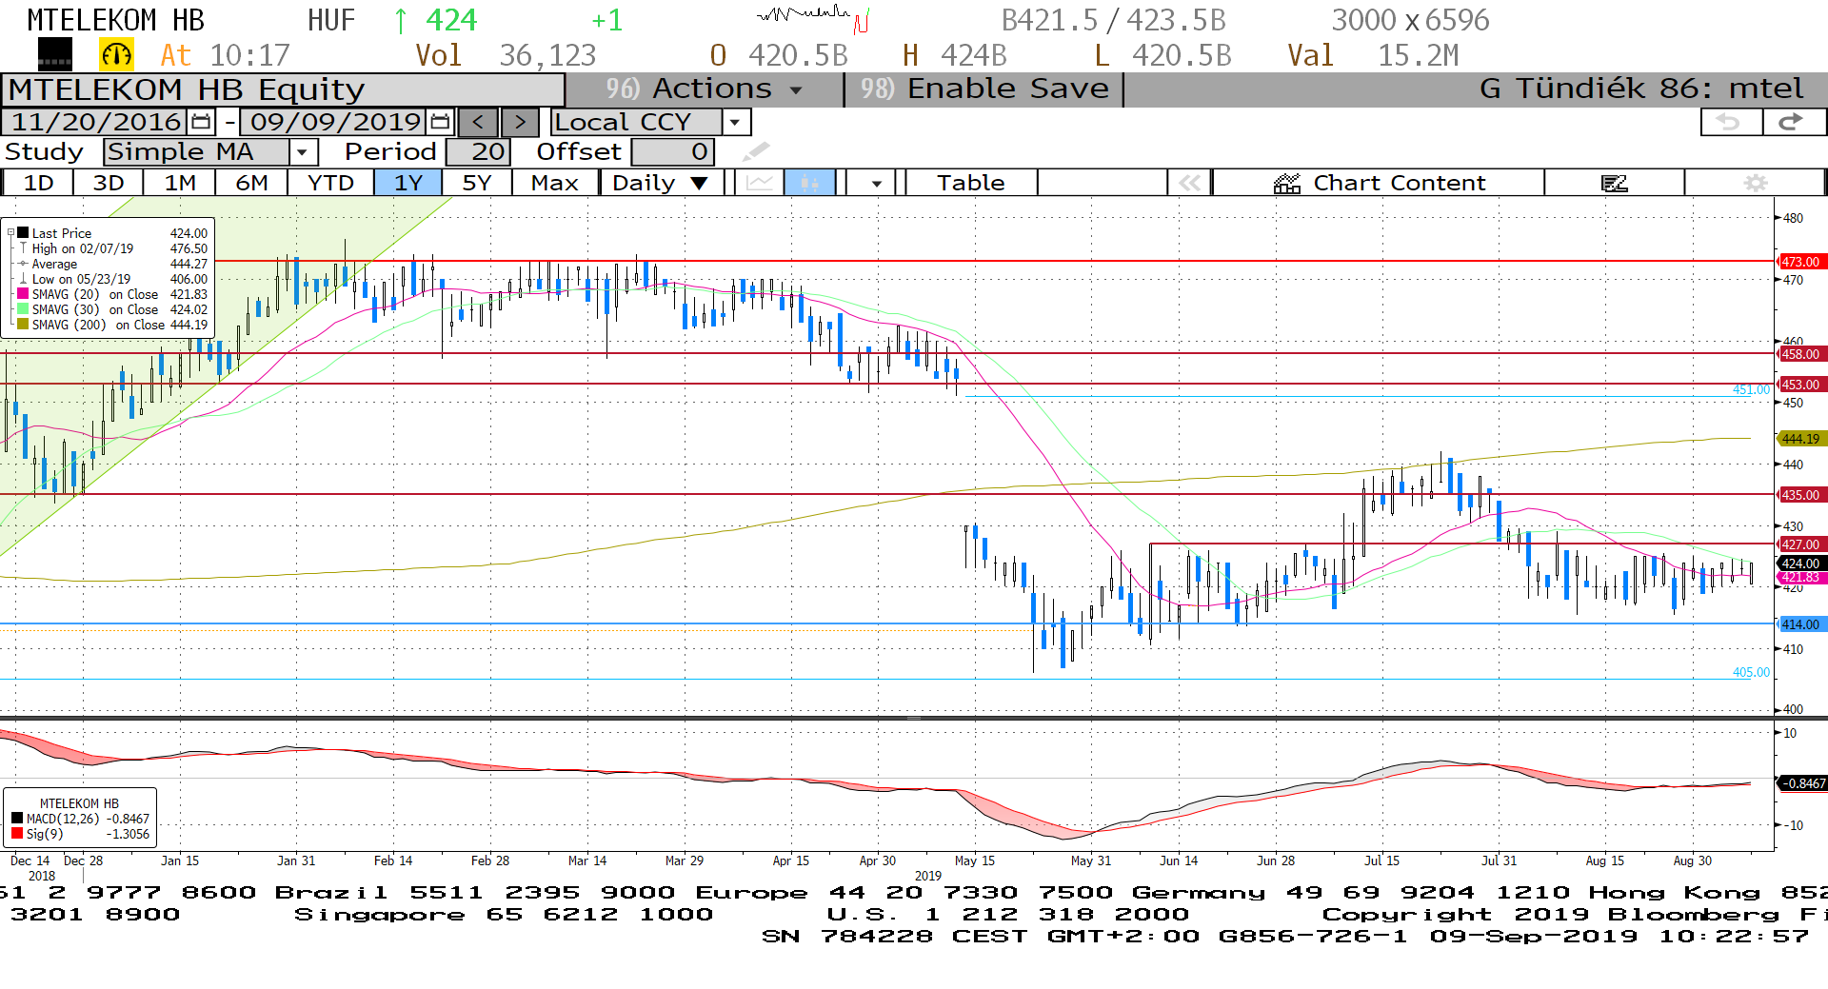Select the candlestick chart type icon

click(x=809, y=183)
